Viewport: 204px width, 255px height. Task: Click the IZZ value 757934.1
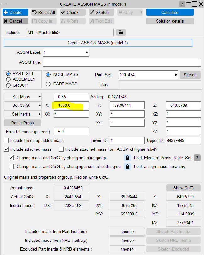point(184,223)
